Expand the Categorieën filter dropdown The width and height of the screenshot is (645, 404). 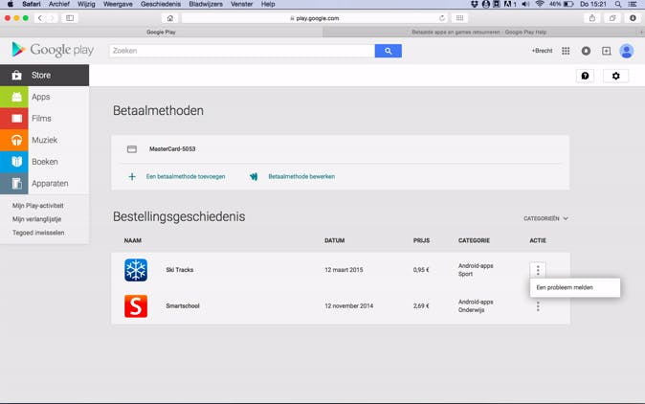[545, 218]
